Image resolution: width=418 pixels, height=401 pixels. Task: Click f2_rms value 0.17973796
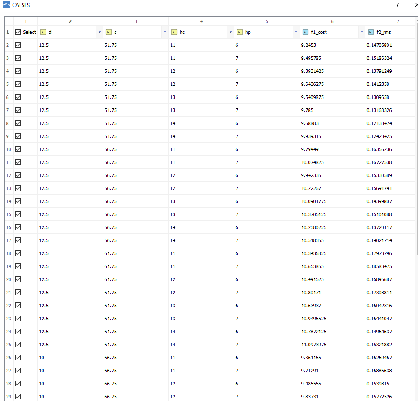(379, 253)
